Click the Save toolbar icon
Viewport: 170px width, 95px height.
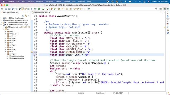[6, 9]
